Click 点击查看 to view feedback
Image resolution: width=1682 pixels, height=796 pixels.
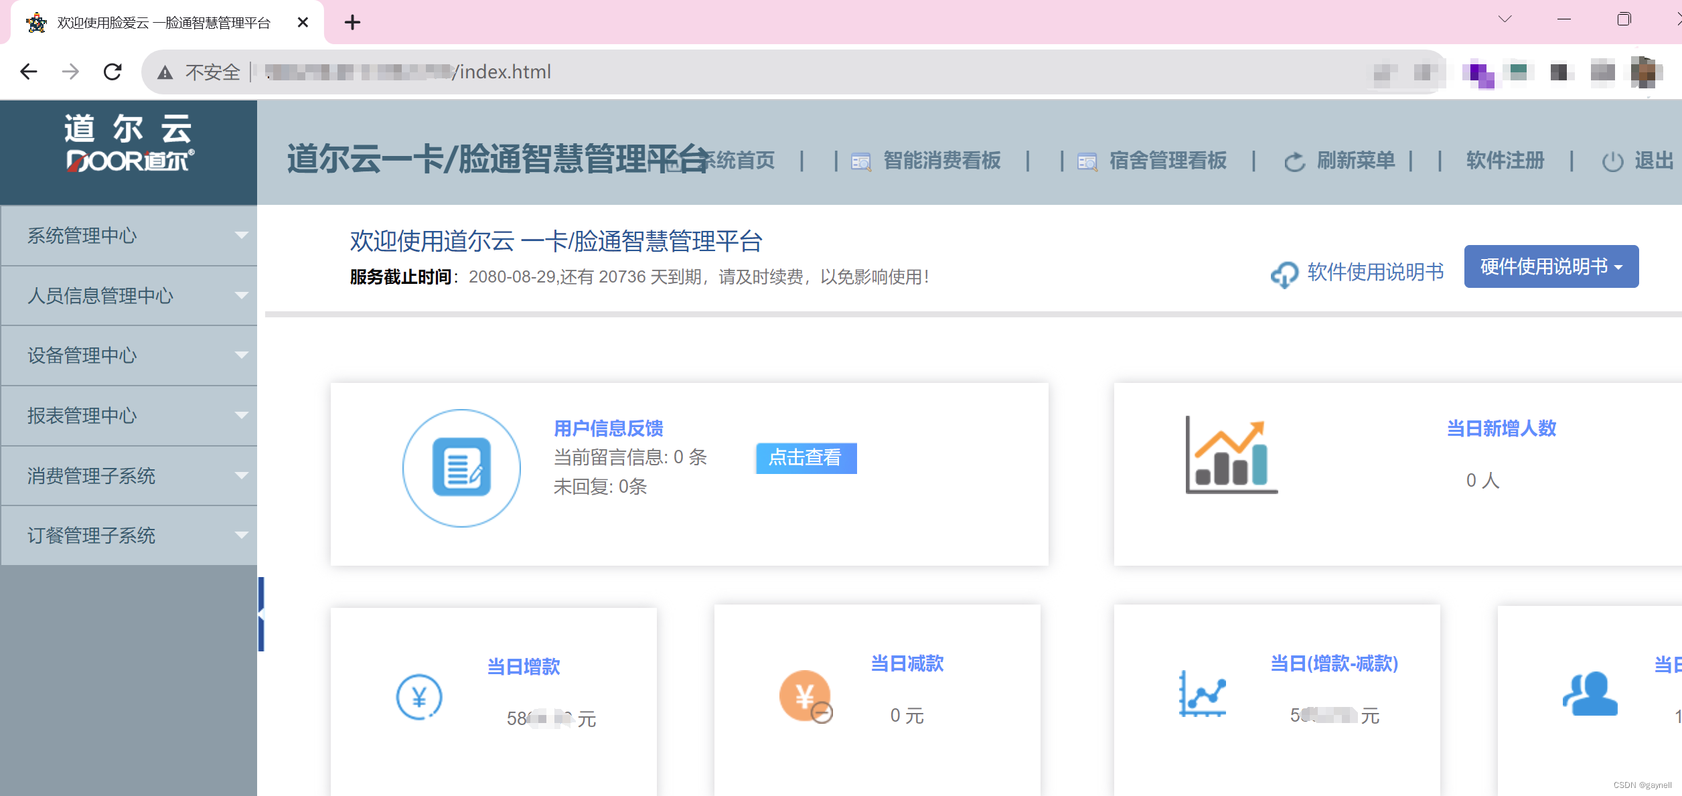pos(806,458)
